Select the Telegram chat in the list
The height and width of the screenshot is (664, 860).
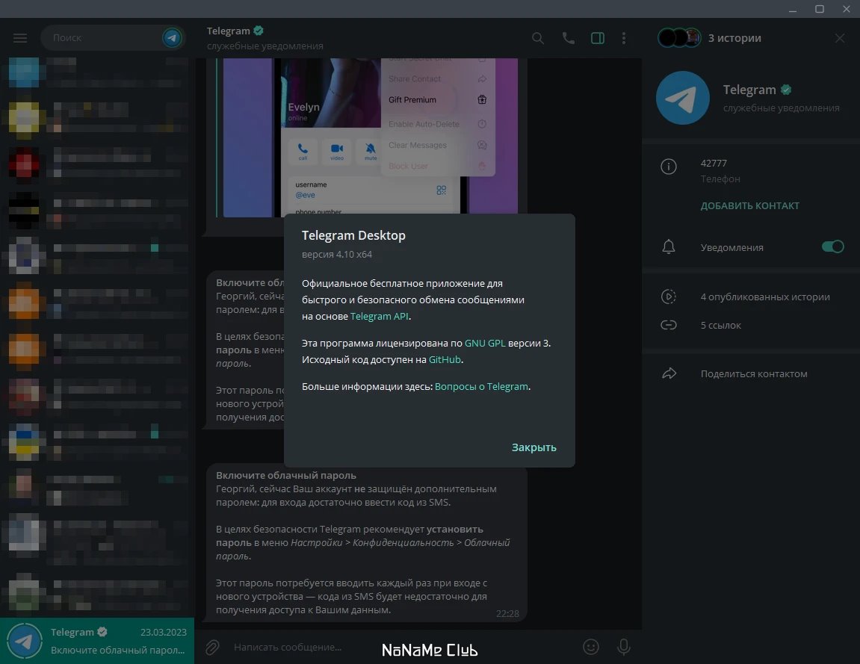[x=97, y=640]
